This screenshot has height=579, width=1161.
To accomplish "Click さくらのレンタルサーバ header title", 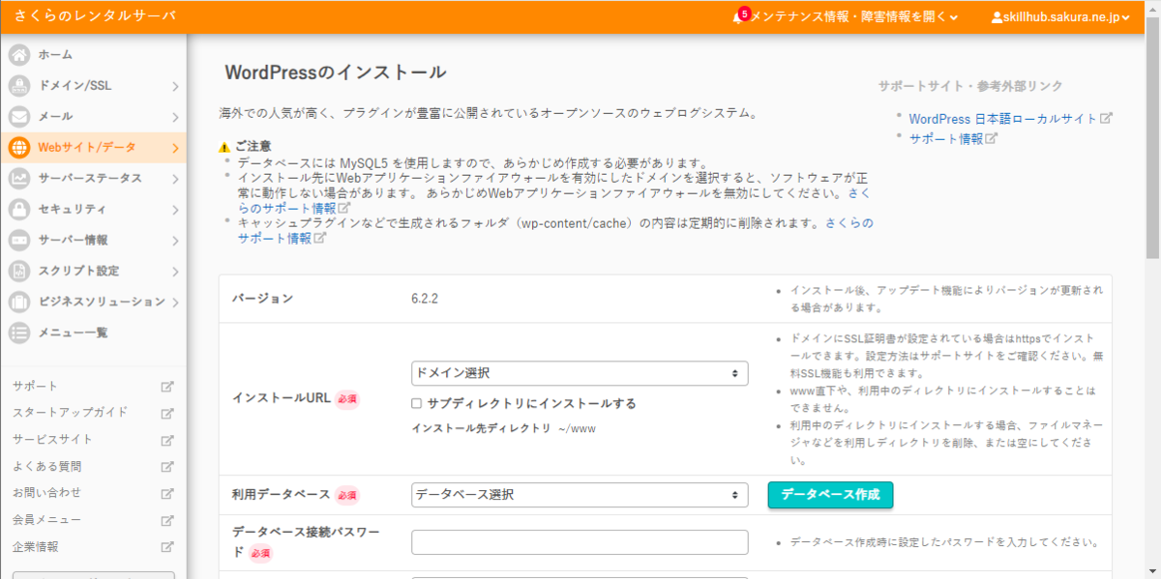I will (95, 16).
